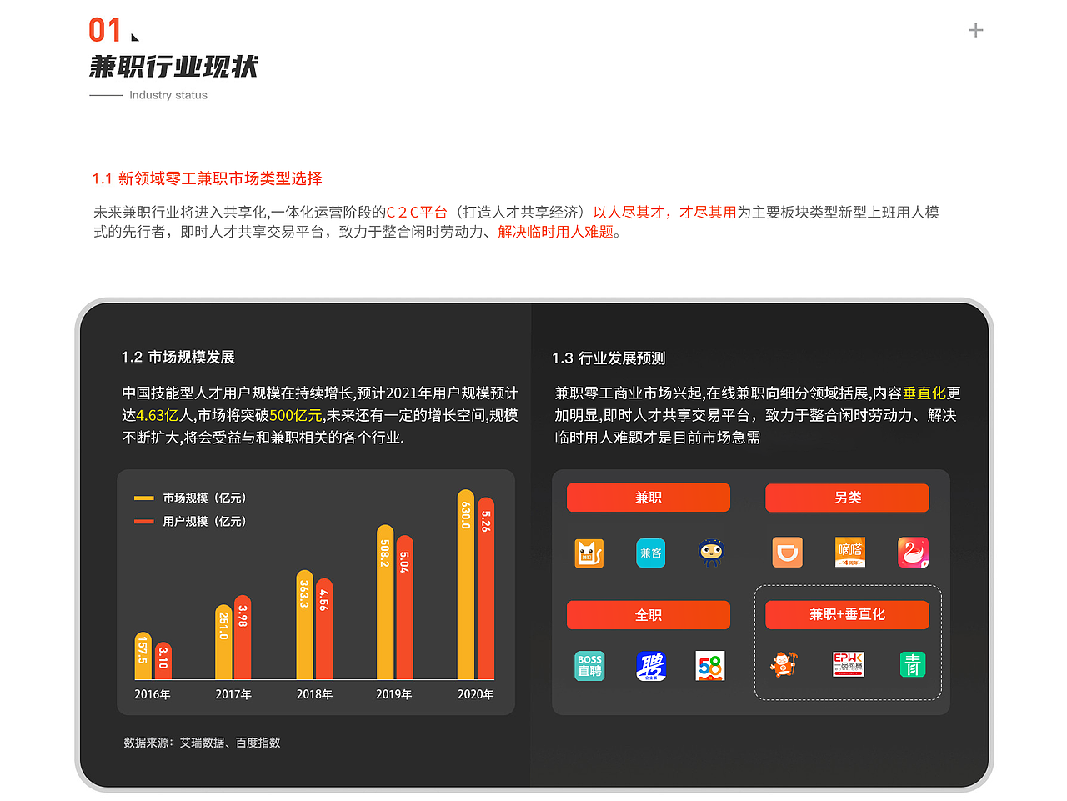Screen dimensions: 1067x801
Task: Click the 另类 category button
Action: [847, 498]
